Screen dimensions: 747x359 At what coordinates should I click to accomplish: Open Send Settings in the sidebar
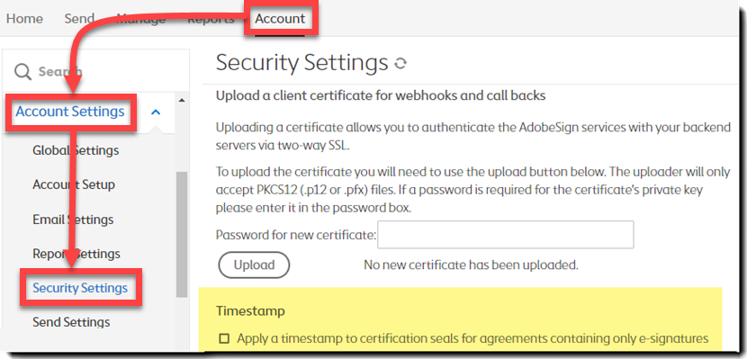pos(71,322)
